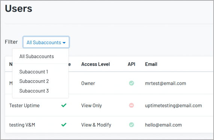Click green API icon for hello@email.com
The image size is (214, 140).
pyautogui.click(x=131, y=125)
